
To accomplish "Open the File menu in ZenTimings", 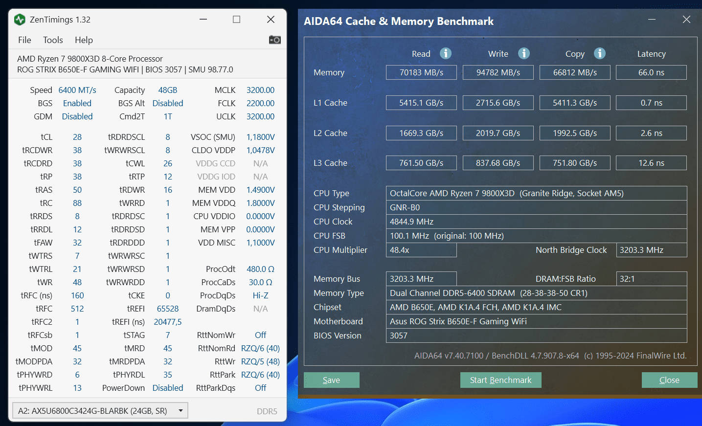I will click(24, 40).
